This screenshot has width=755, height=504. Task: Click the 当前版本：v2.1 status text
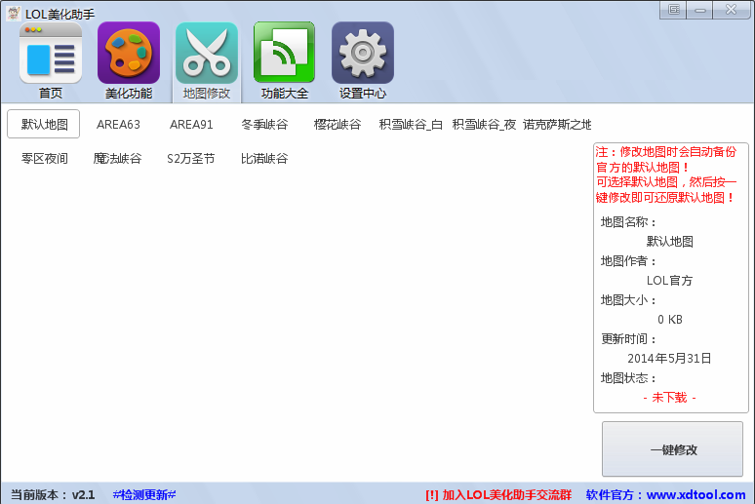(x=53, y=495)
